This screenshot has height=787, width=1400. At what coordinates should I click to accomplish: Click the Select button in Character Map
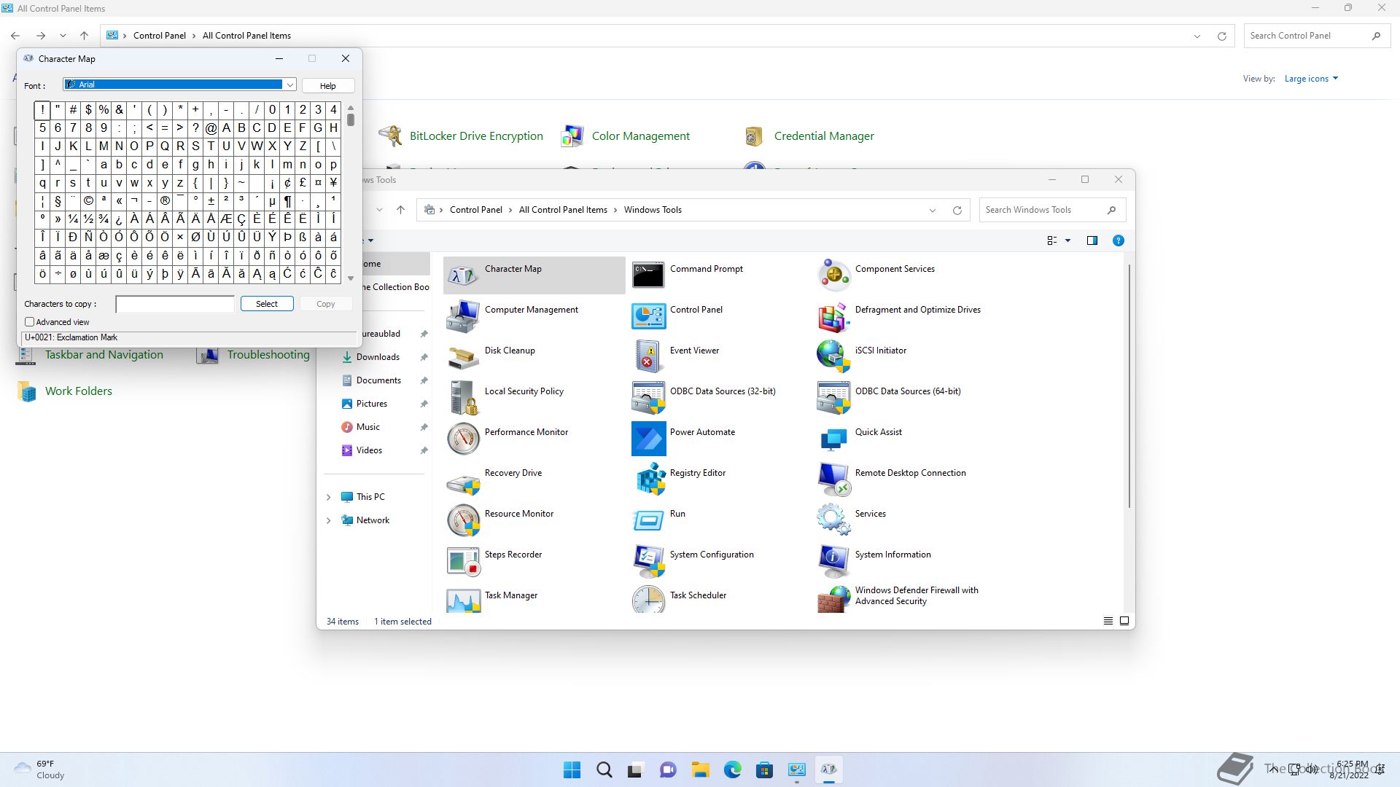click(x=267, y=304)
